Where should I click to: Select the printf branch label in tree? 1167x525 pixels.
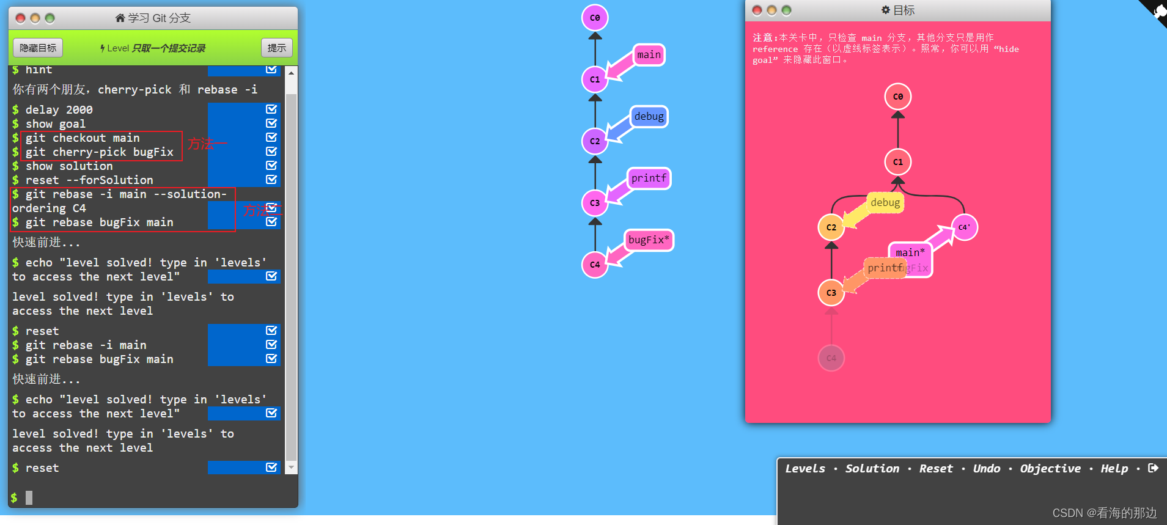[x=649, y=178]
